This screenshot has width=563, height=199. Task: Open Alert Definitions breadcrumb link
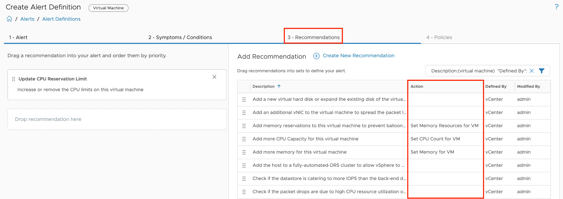pyautogui.click(x=61, y=19)
